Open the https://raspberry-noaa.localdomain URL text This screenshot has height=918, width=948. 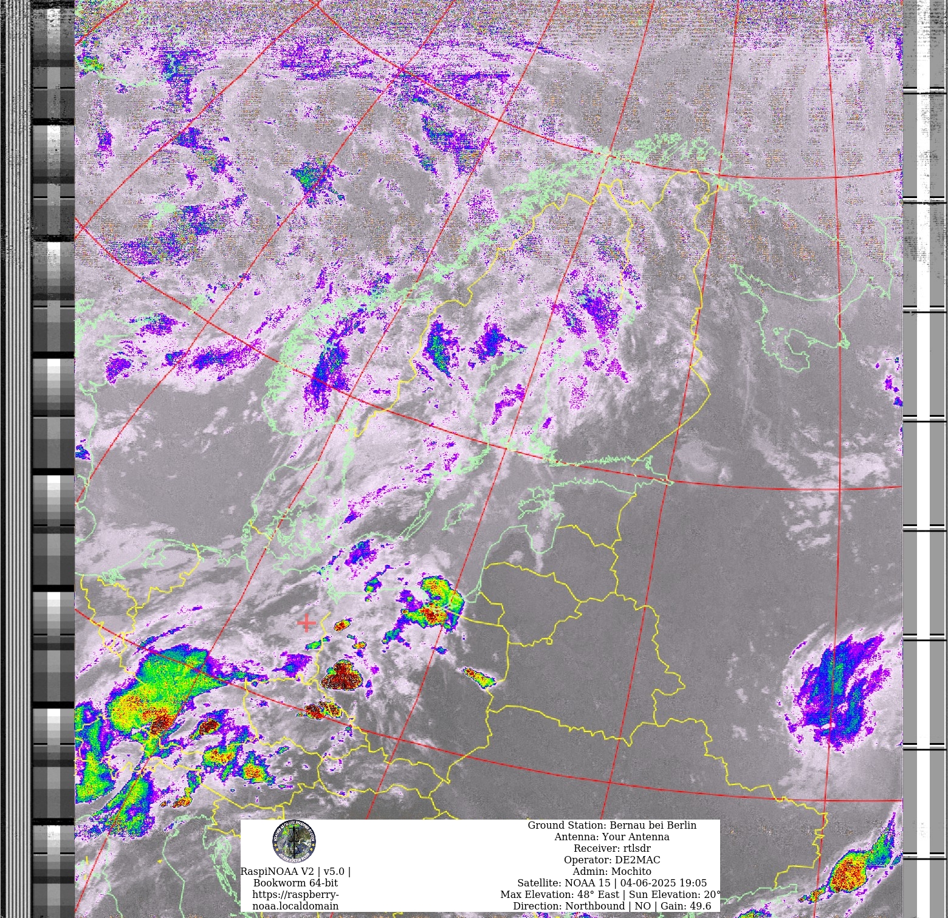[x=295, y=900]
